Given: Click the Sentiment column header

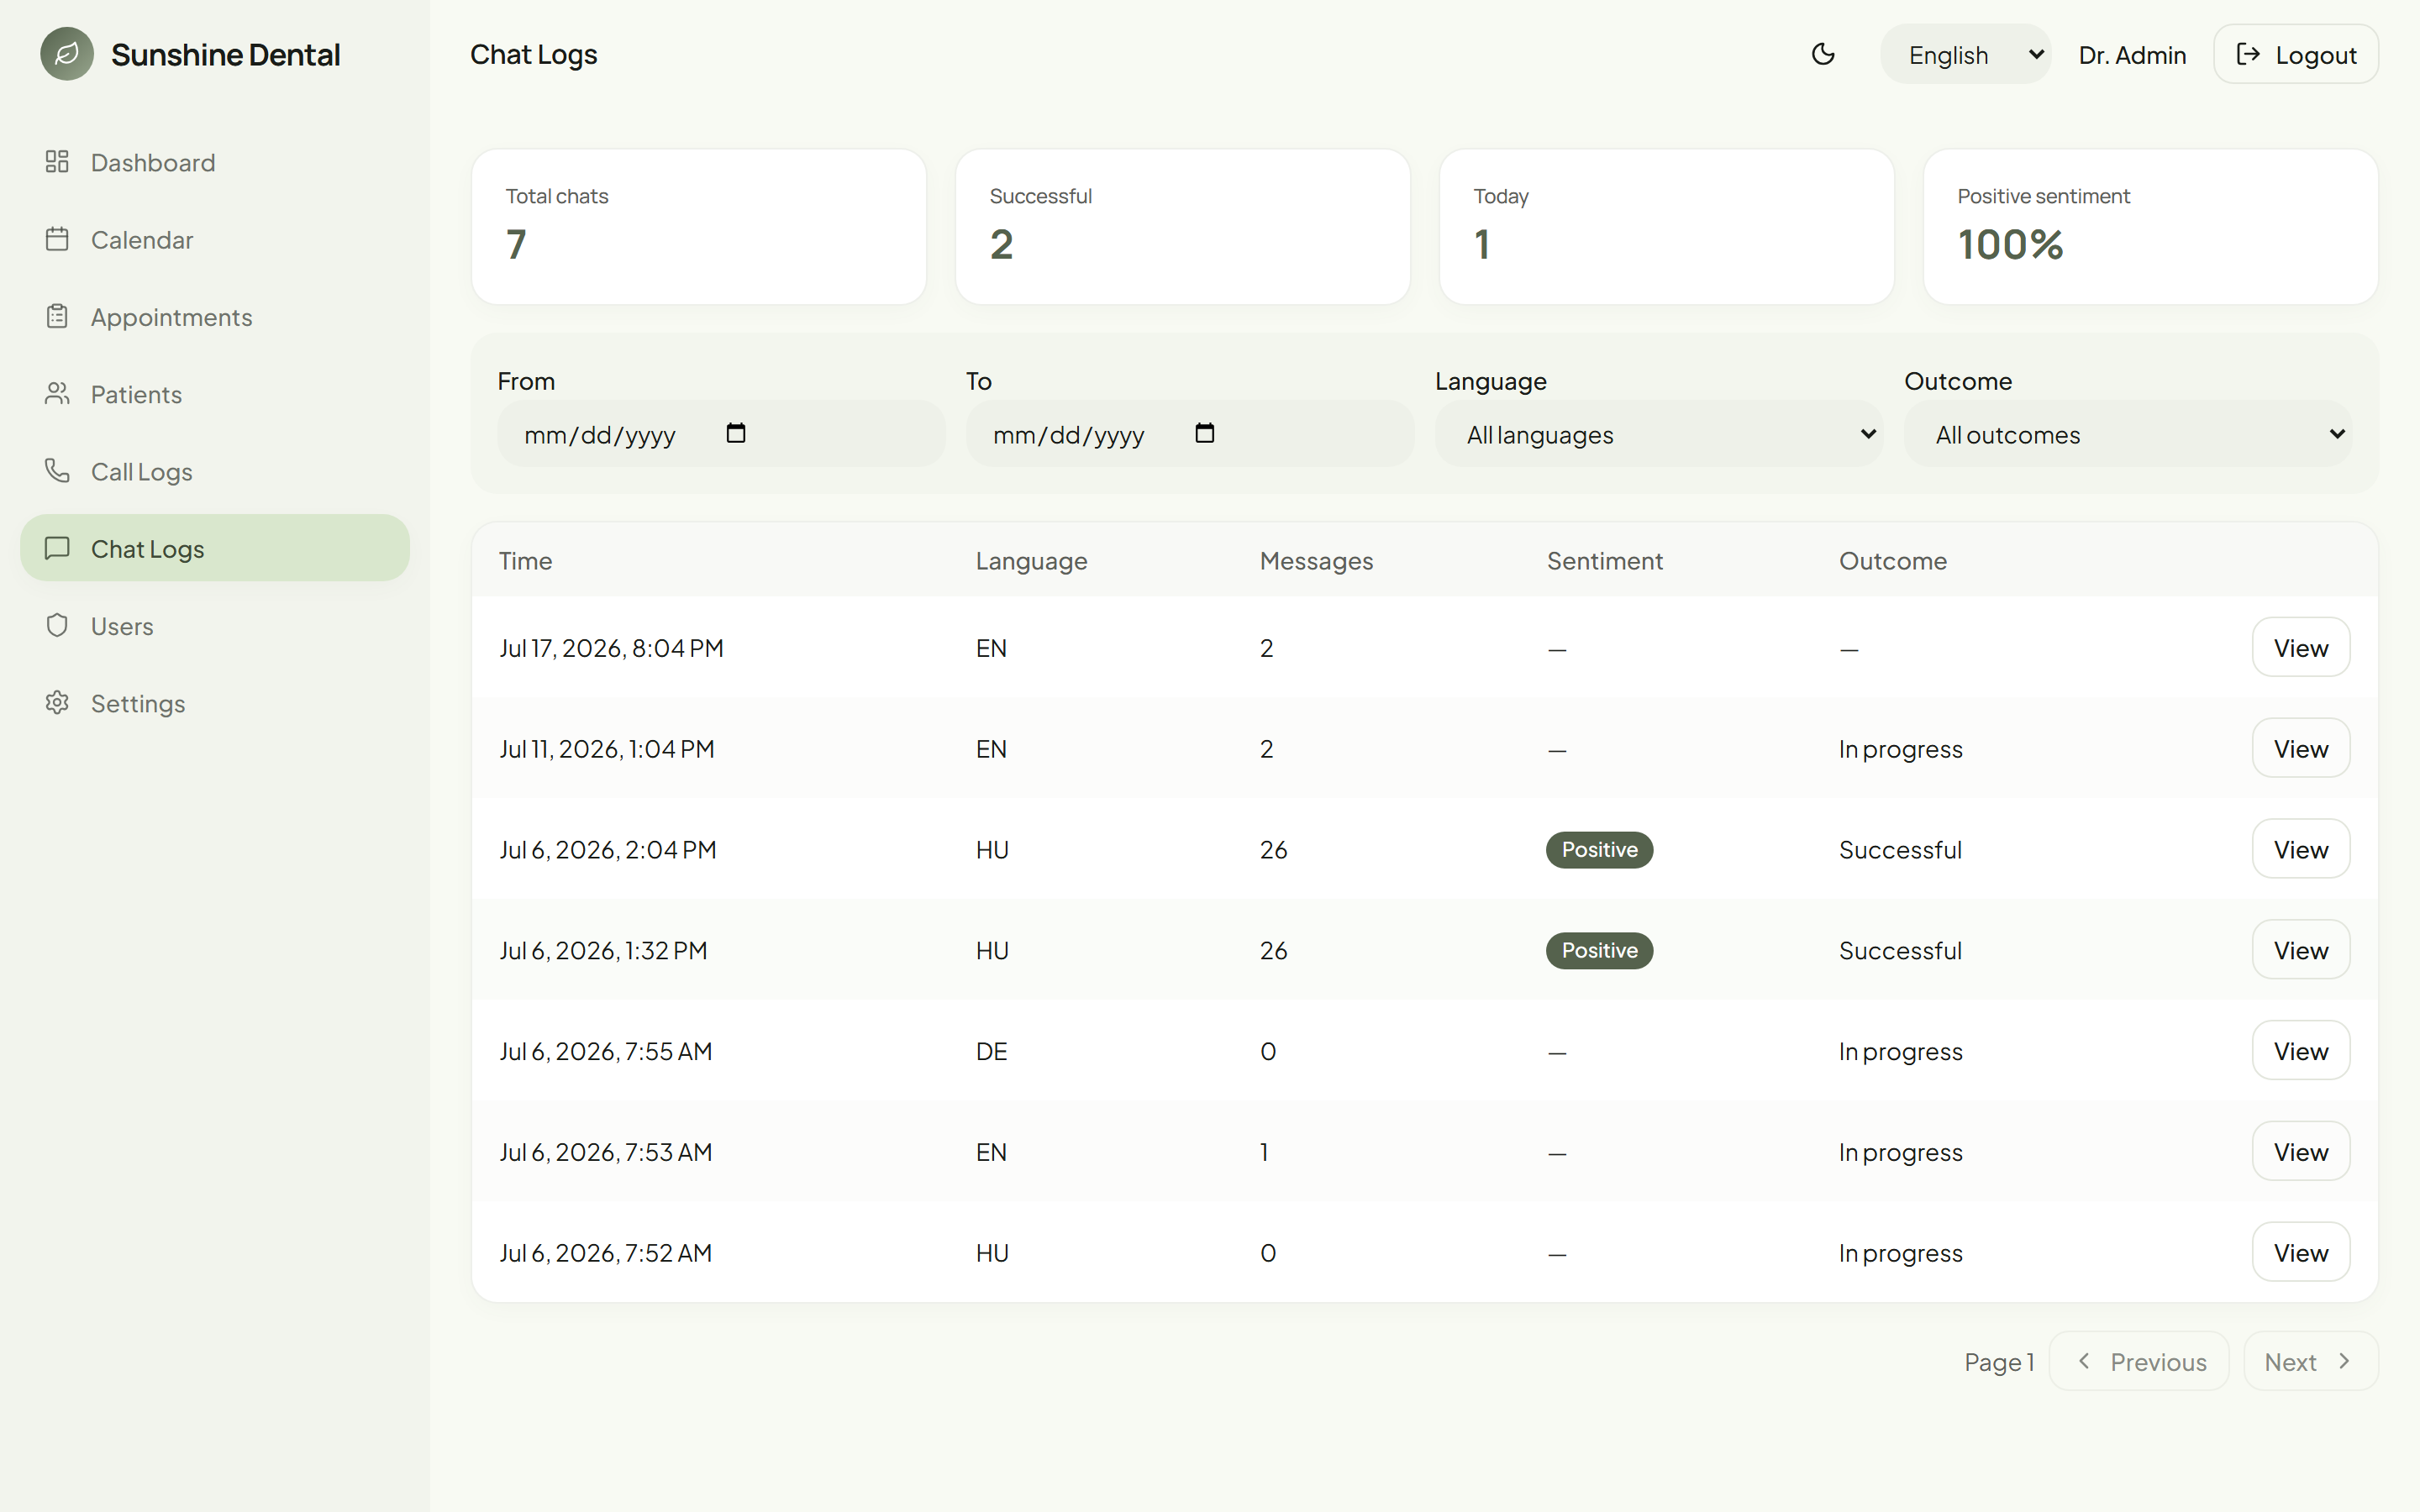Looking at the screenshot, I should pos(1604,561).
